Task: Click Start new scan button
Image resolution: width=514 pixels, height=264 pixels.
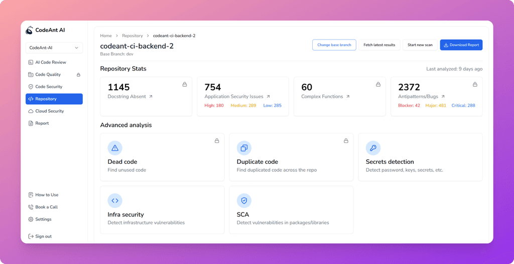Action: (x=420, y=45)
